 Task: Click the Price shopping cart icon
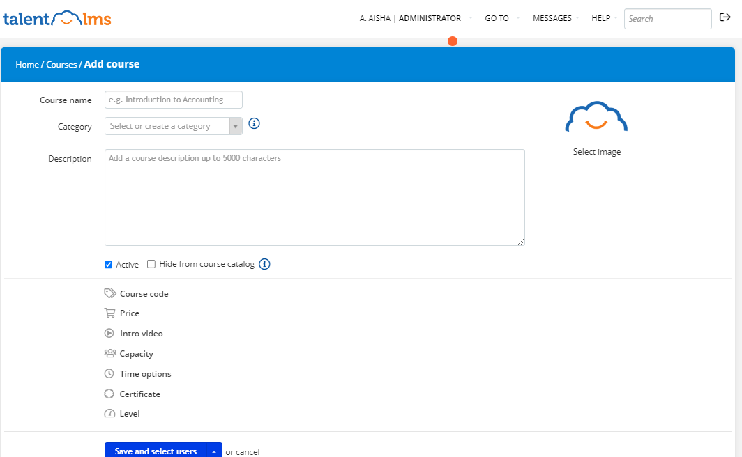(109, 313)
